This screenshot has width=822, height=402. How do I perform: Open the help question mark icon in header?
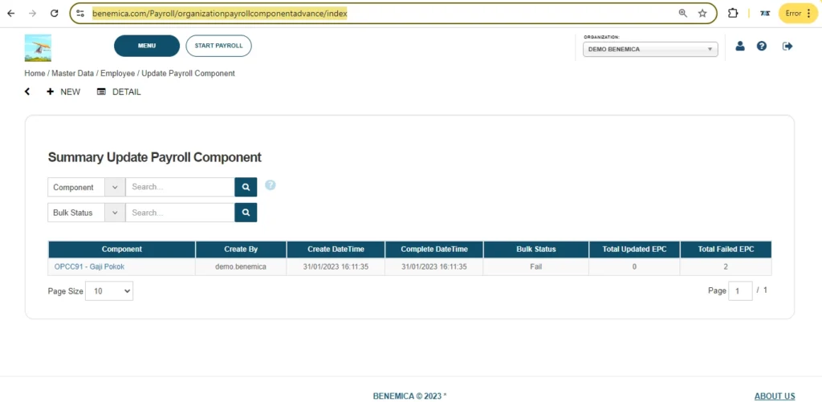pyautogui.click(x=762, y=46)
